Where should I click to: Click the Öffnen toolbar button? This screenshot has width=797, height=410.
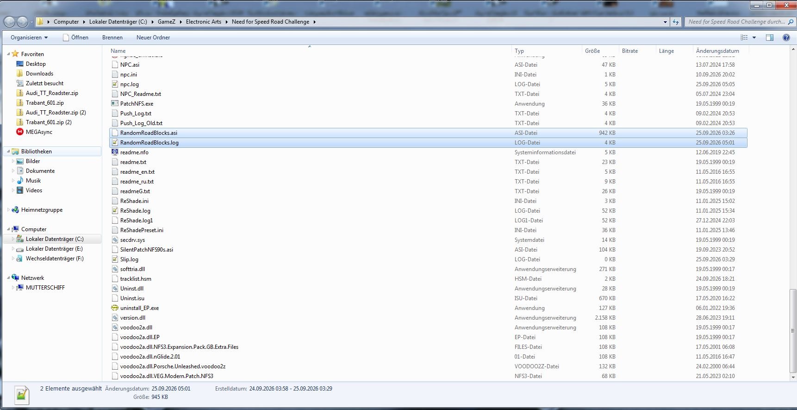(76, 38)
